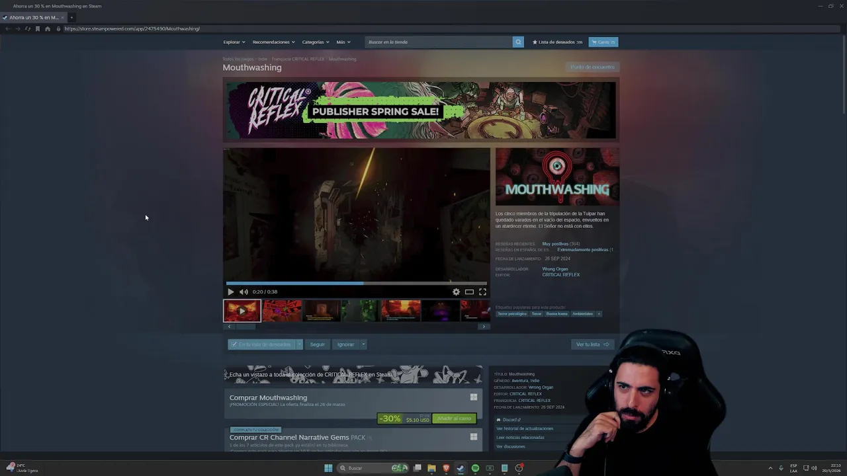
Task: Open the Wrong Organ developer link
Action: point(555,269)
